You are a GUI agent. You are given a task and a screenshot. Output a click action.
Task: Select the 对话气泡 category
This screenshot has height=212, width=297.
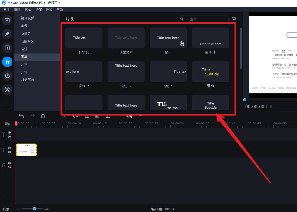(37, 80)
